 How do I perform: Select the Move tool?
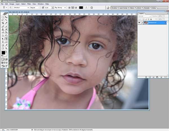click(6, 17)
